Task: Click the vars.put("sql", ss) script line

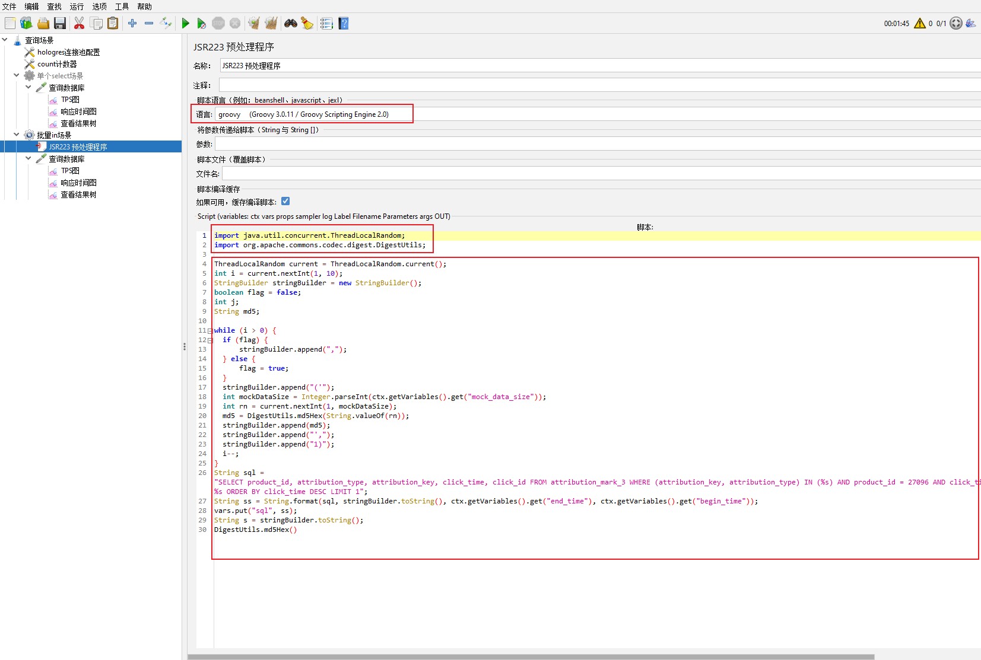Action: [x=255, y=511]
